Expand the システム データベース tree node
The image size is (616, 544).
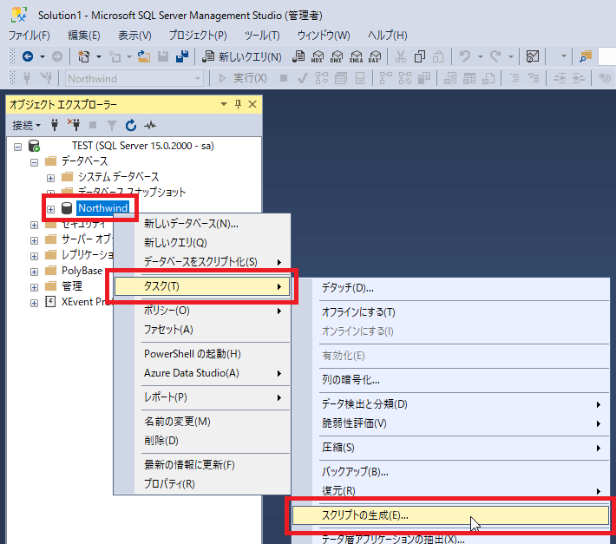point(50,177)
